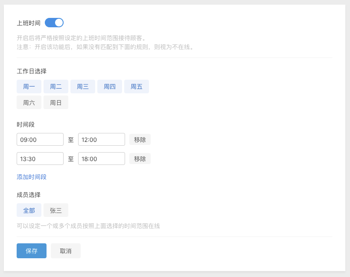Image resolution: width=350 pixels, height=277 pixels.
Task: Toggle the 周四 workday option
Action: point(110,87)
